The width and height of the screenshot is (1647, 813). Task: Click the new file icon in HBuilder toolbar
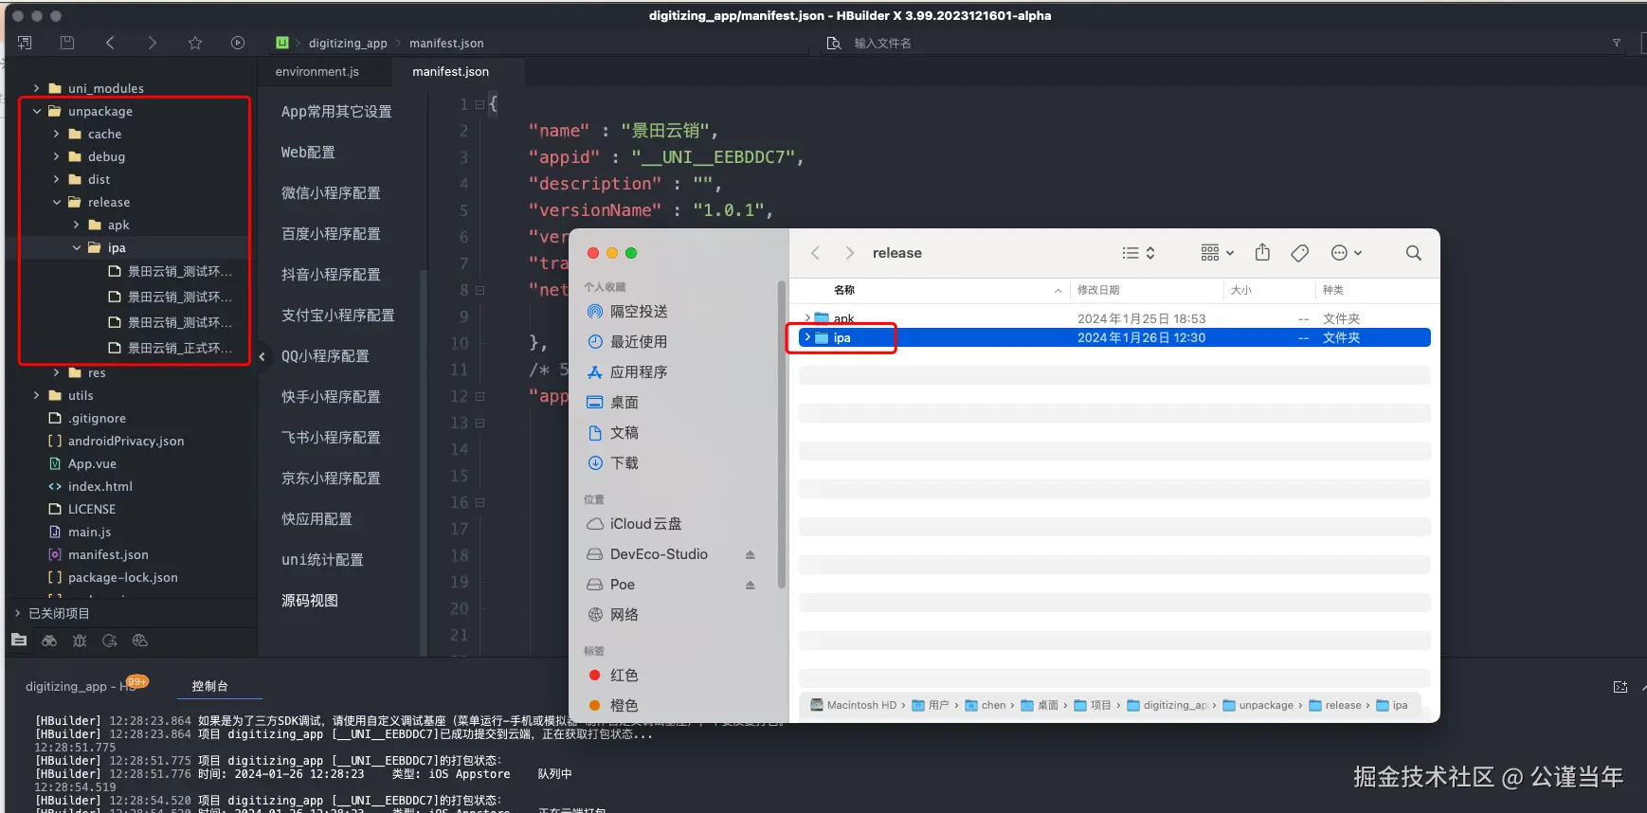25,43
